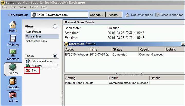This screenshot has height=106, width=185.
Task: Click the Deploy changes triangle icon
Action: (127, 15)
